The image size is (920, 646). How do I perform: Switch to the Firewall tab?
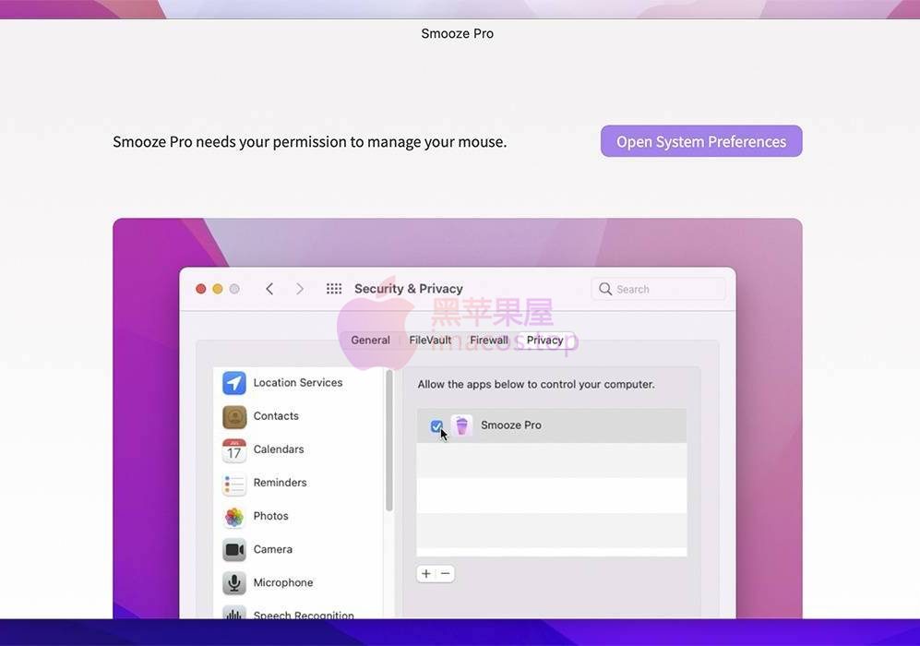click(489, 341)
